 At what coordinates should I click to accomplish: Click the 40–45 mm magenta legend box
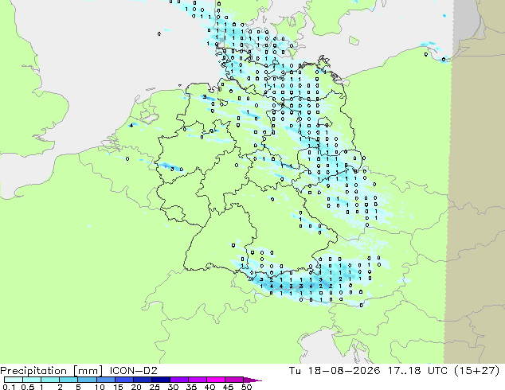216,380
